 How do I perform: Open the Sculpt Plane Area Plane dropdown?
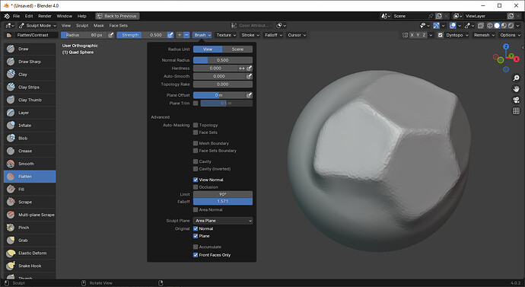(x=223, y=221)
